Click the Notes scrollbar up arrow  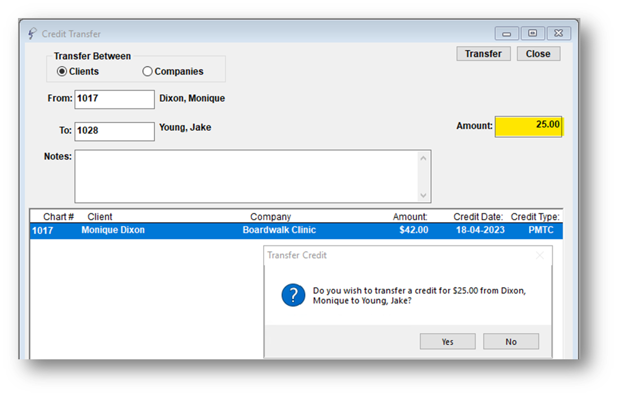tap(423, 159)
